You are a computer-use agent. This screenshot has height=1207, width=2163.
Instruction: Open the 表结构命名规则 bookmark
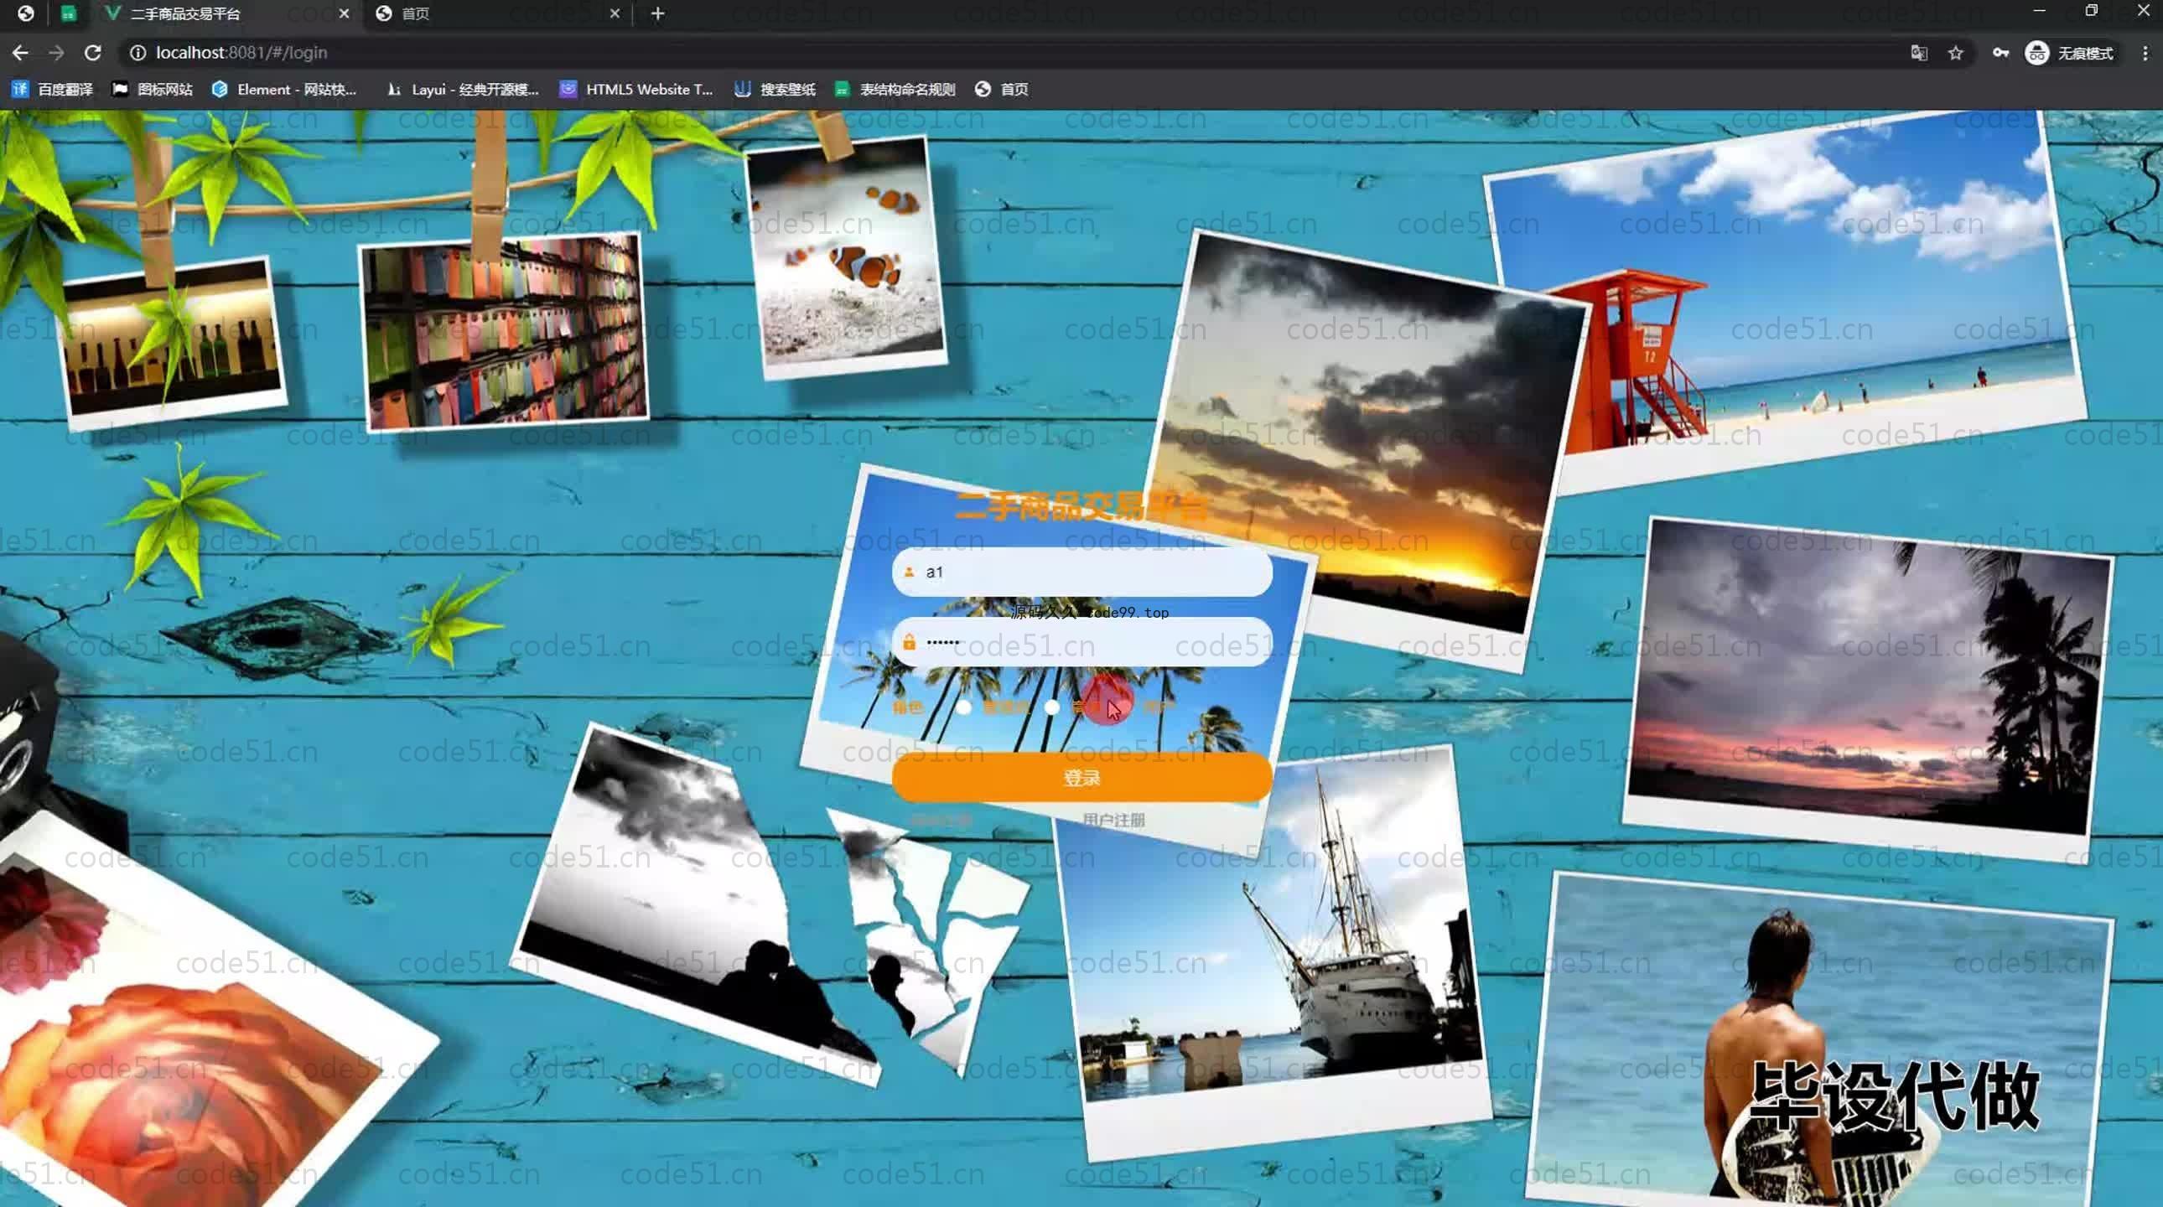895,89
